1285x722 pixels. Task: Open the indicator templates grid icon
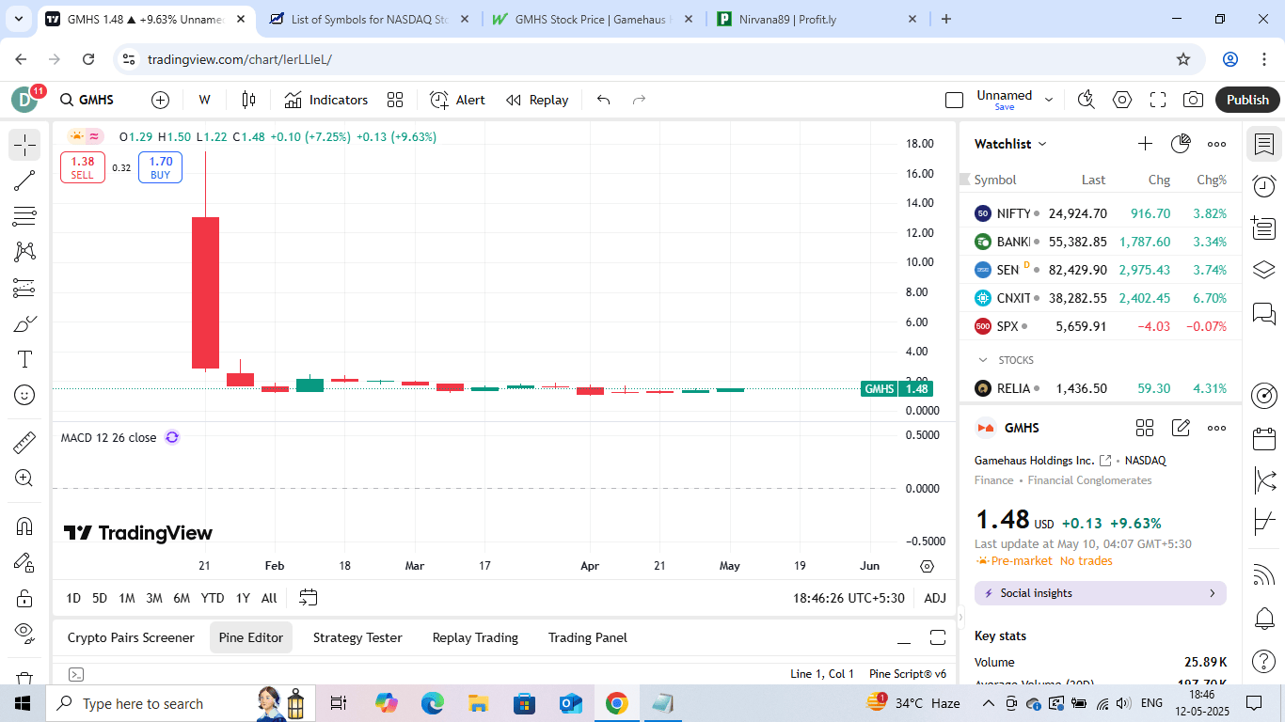[395, 100]
